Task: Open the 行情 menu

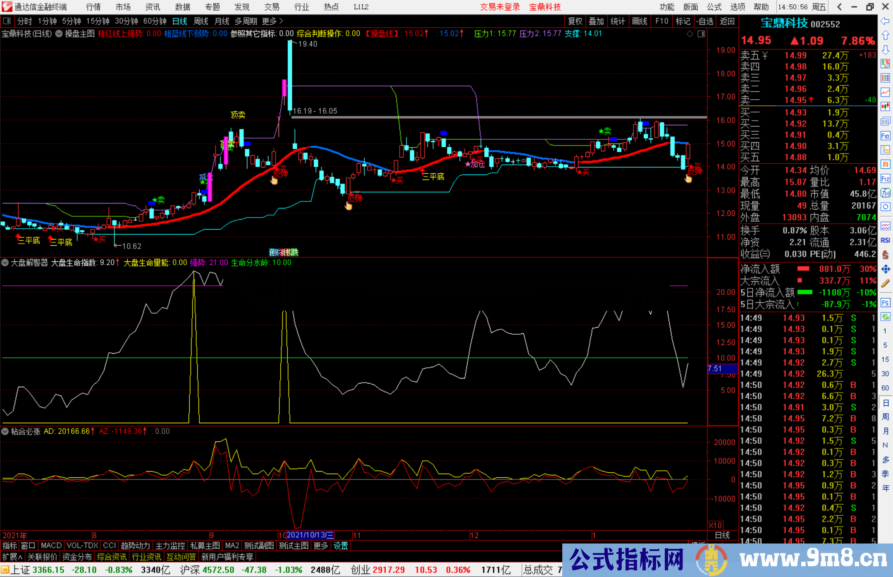Action: tap(93, 7)
